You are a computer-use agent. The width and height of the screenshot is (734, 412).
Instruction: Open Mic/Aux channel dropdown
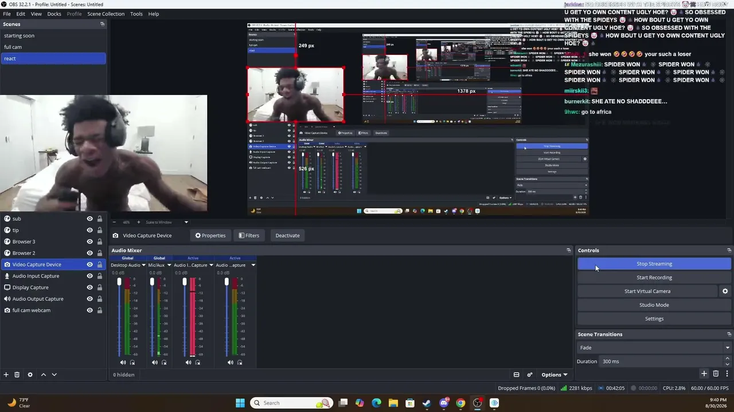pyautogui.click(x=169, y=266)
